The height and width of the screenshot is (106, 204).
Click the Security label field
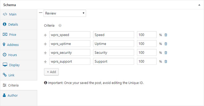tap(113, 52)
